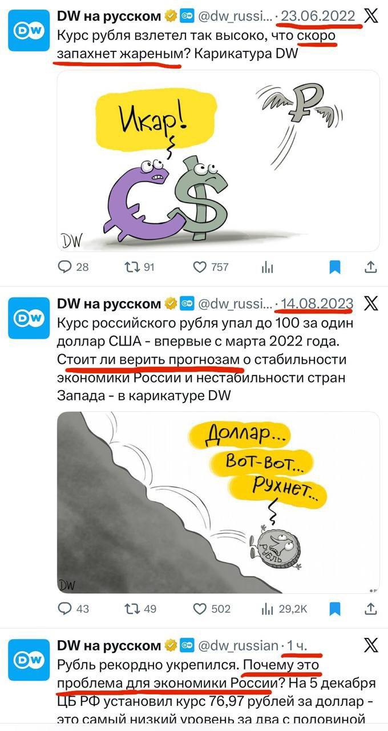Reply to the second tweet with 43 comments

point(74,609)
